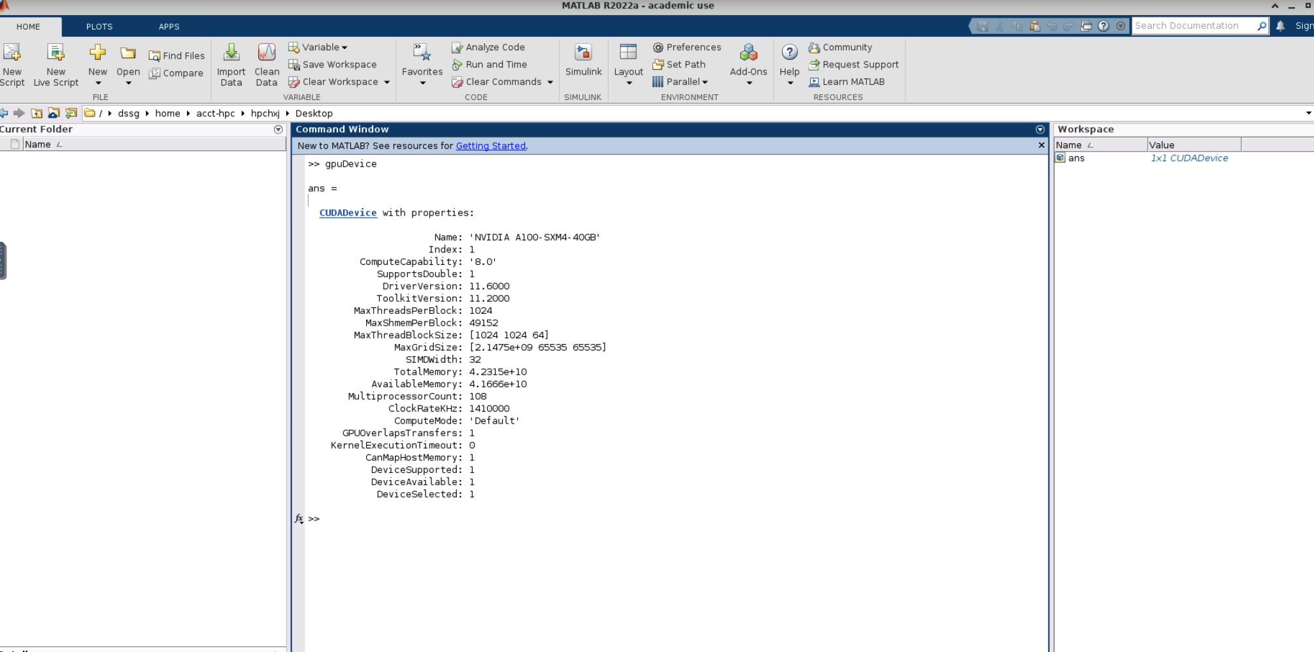The image size is (1314, 652).
Task: Click the switch windows icon in quick access toolbar
Action: click(x=1086, y=26)
